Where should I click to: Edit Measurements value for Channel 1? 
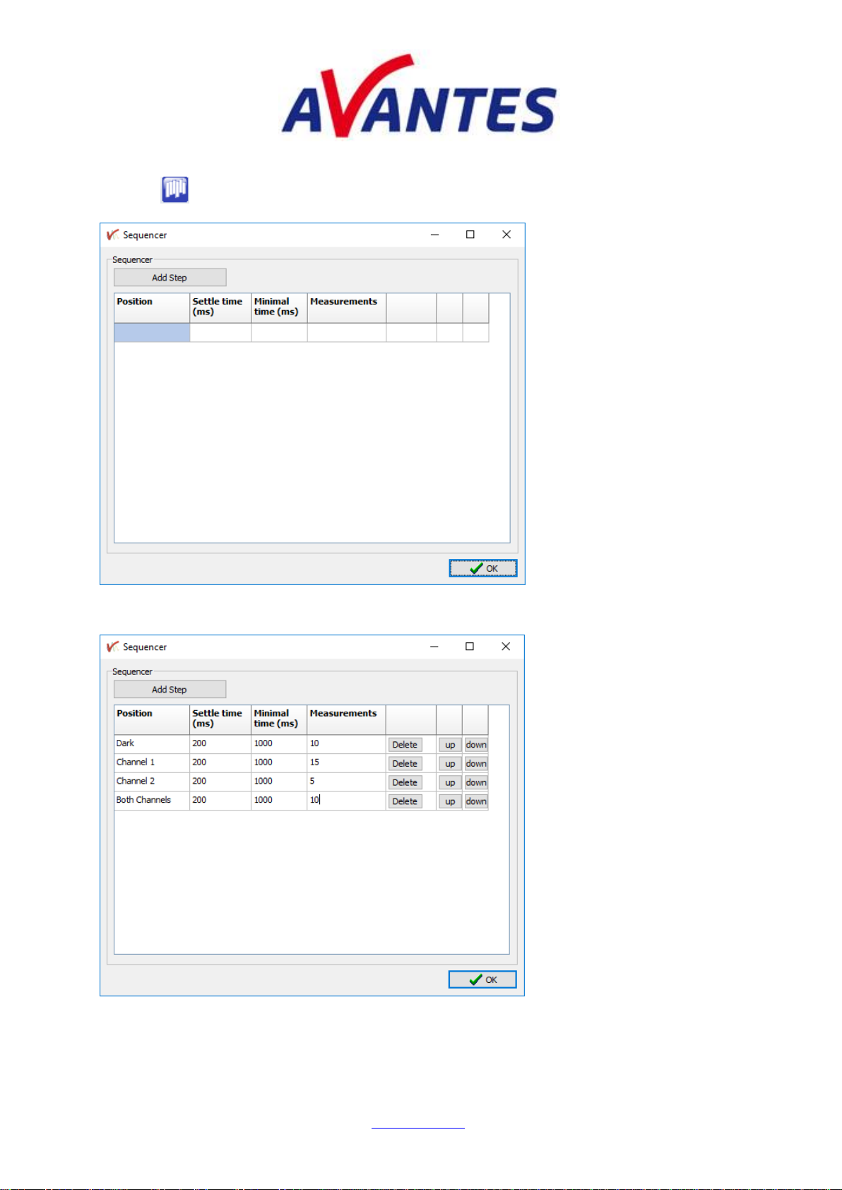[345, 762]
